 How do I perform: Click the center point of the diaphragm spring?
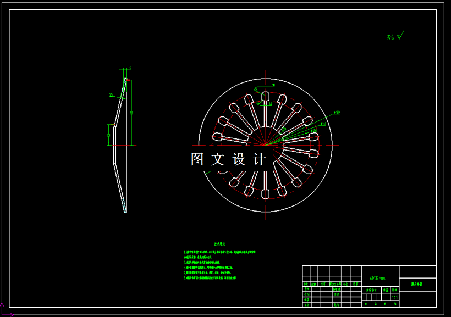click(x=266, y=145)
